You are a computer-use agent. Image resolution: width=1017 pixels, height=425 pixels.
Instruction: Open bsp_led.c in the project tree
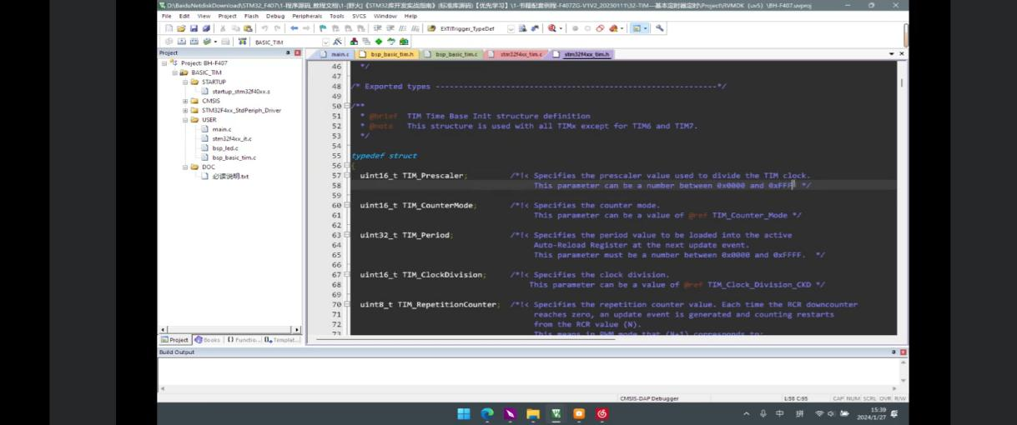(x=224, y=148)
